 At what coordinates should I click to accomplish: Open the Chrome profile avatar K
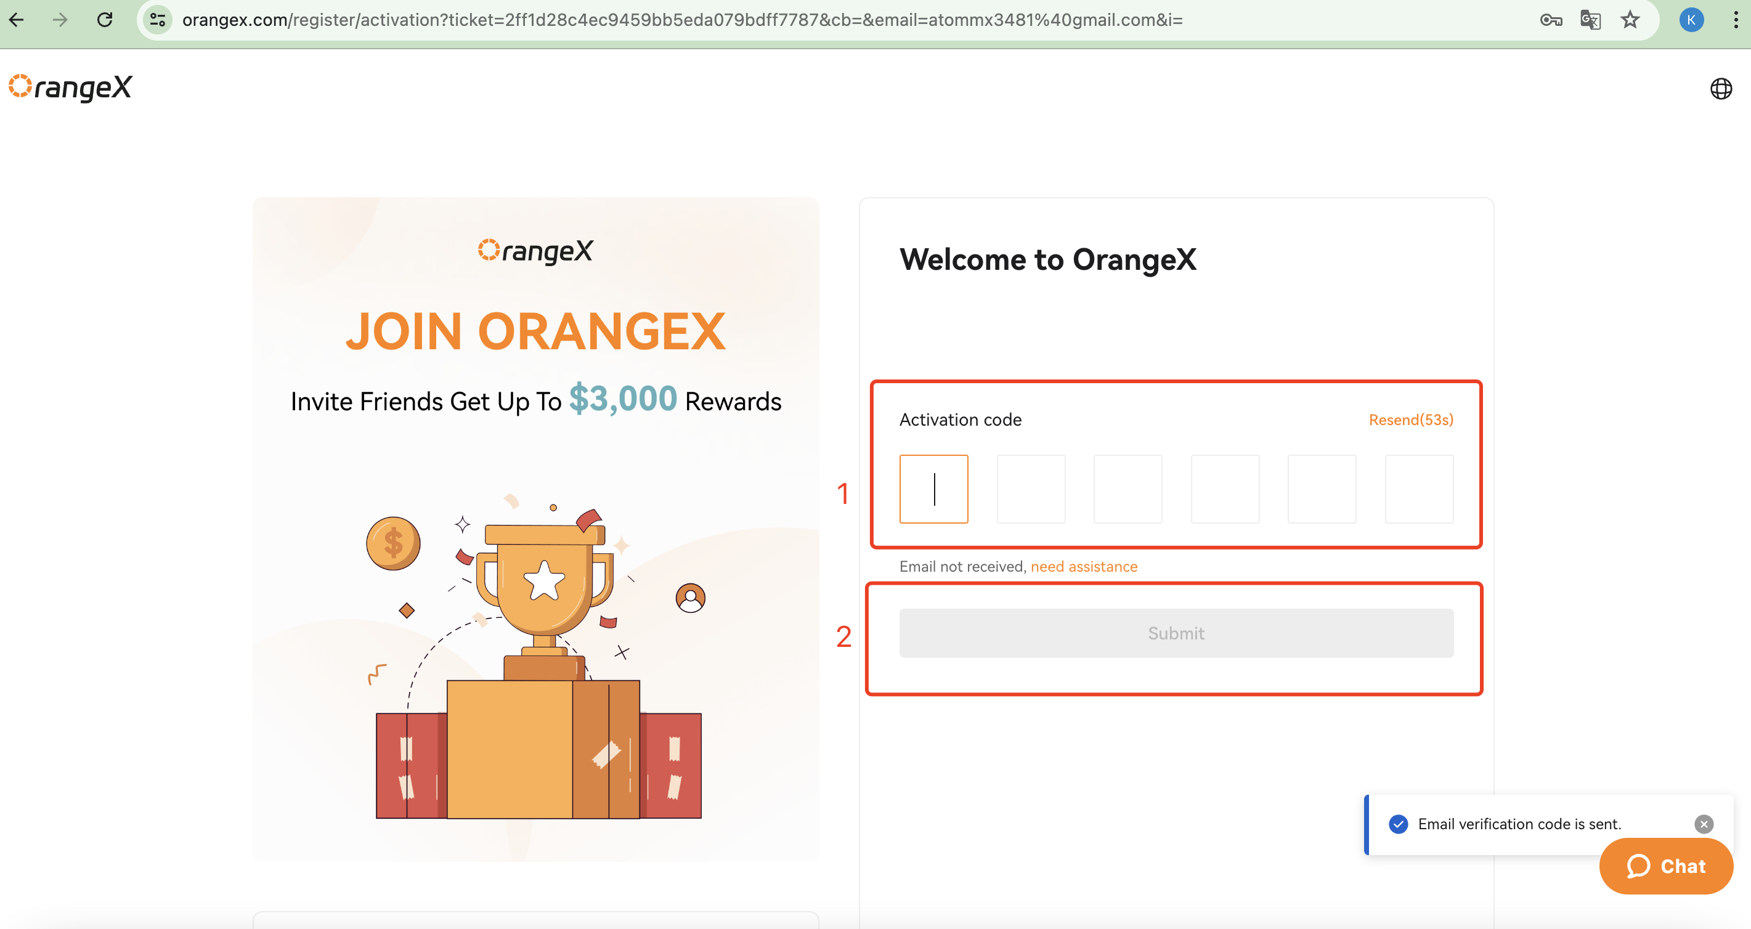point(1691,20)
